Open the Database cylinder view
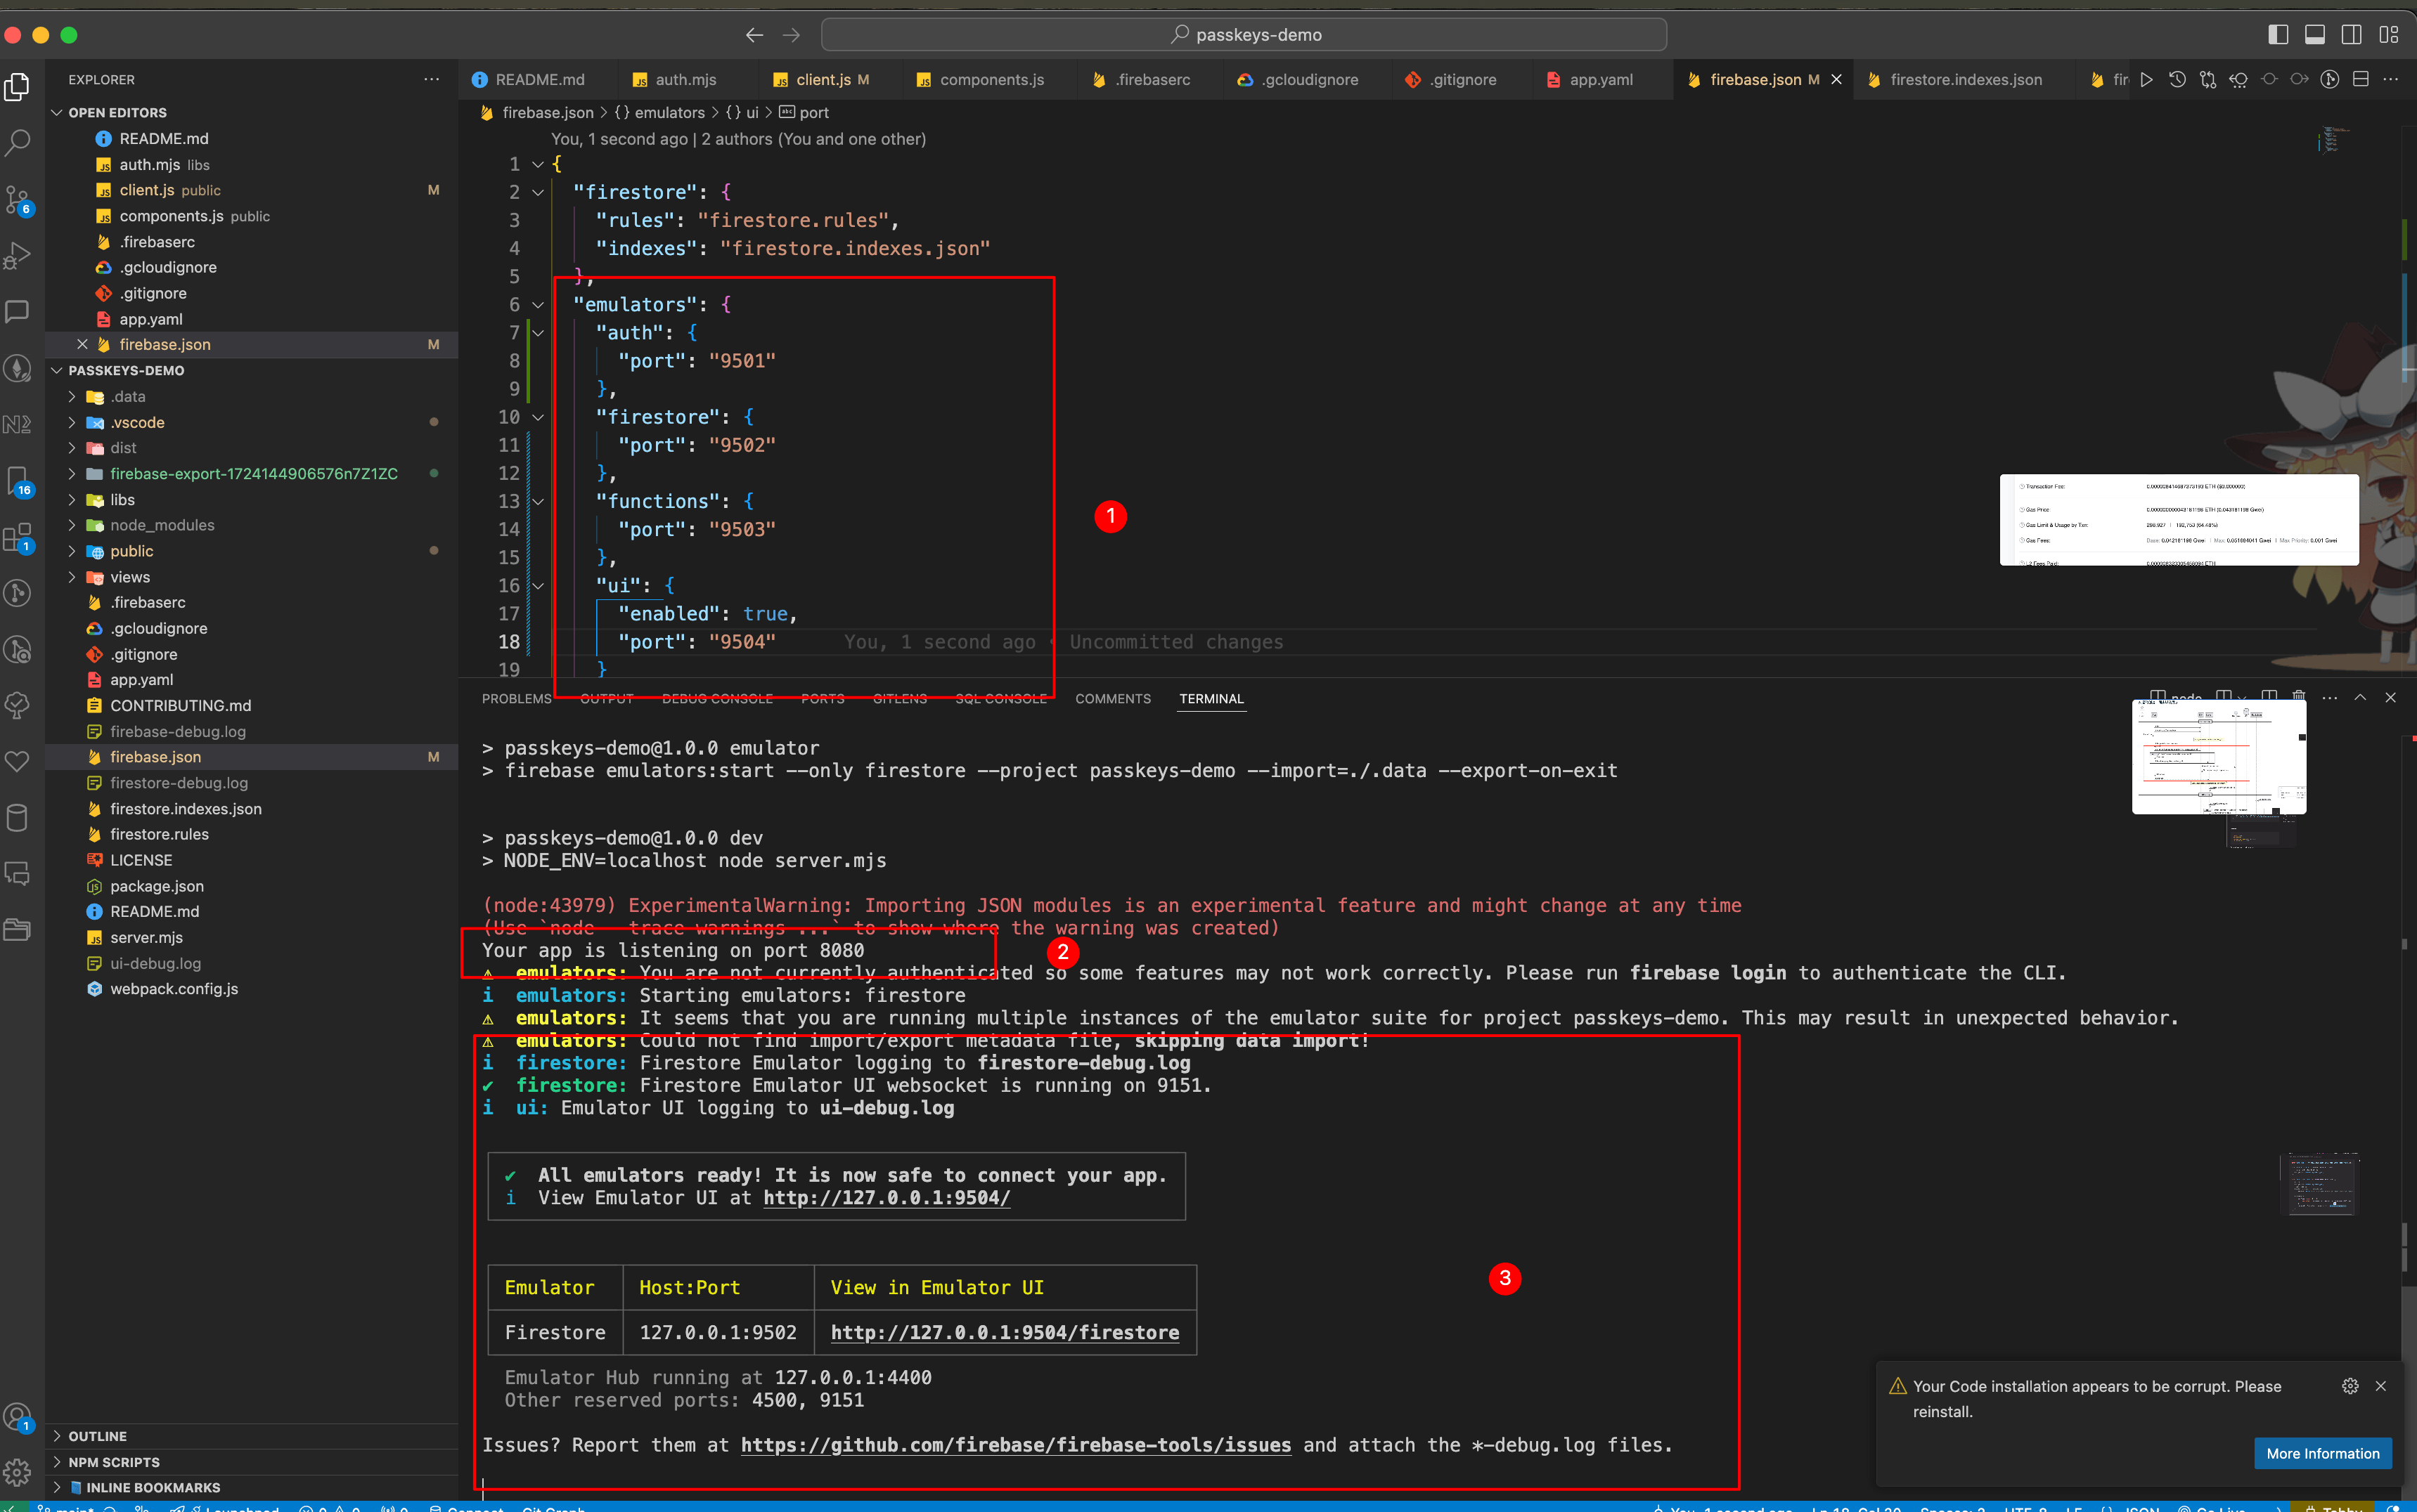The width and height of the screenshot is (2417, 1512). pos(18,818)
